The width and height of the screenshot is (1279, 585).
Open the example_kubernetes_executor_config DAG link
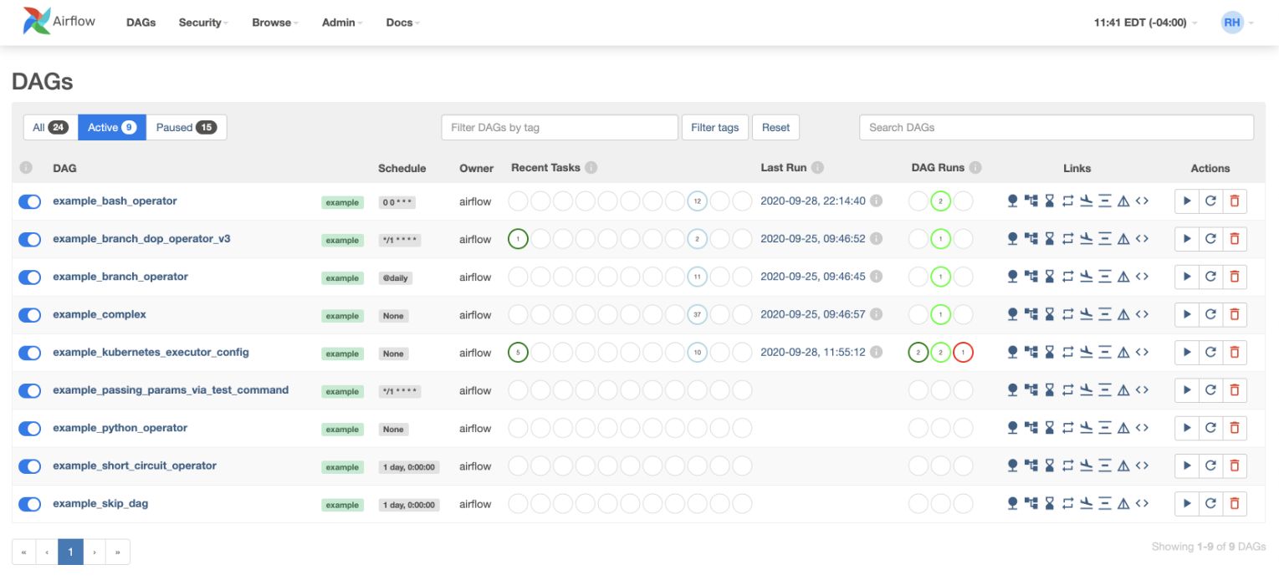[151, 352]
